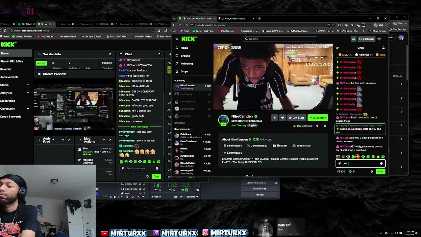Open the Kick sidebar hamburger menu

[177, 39]
